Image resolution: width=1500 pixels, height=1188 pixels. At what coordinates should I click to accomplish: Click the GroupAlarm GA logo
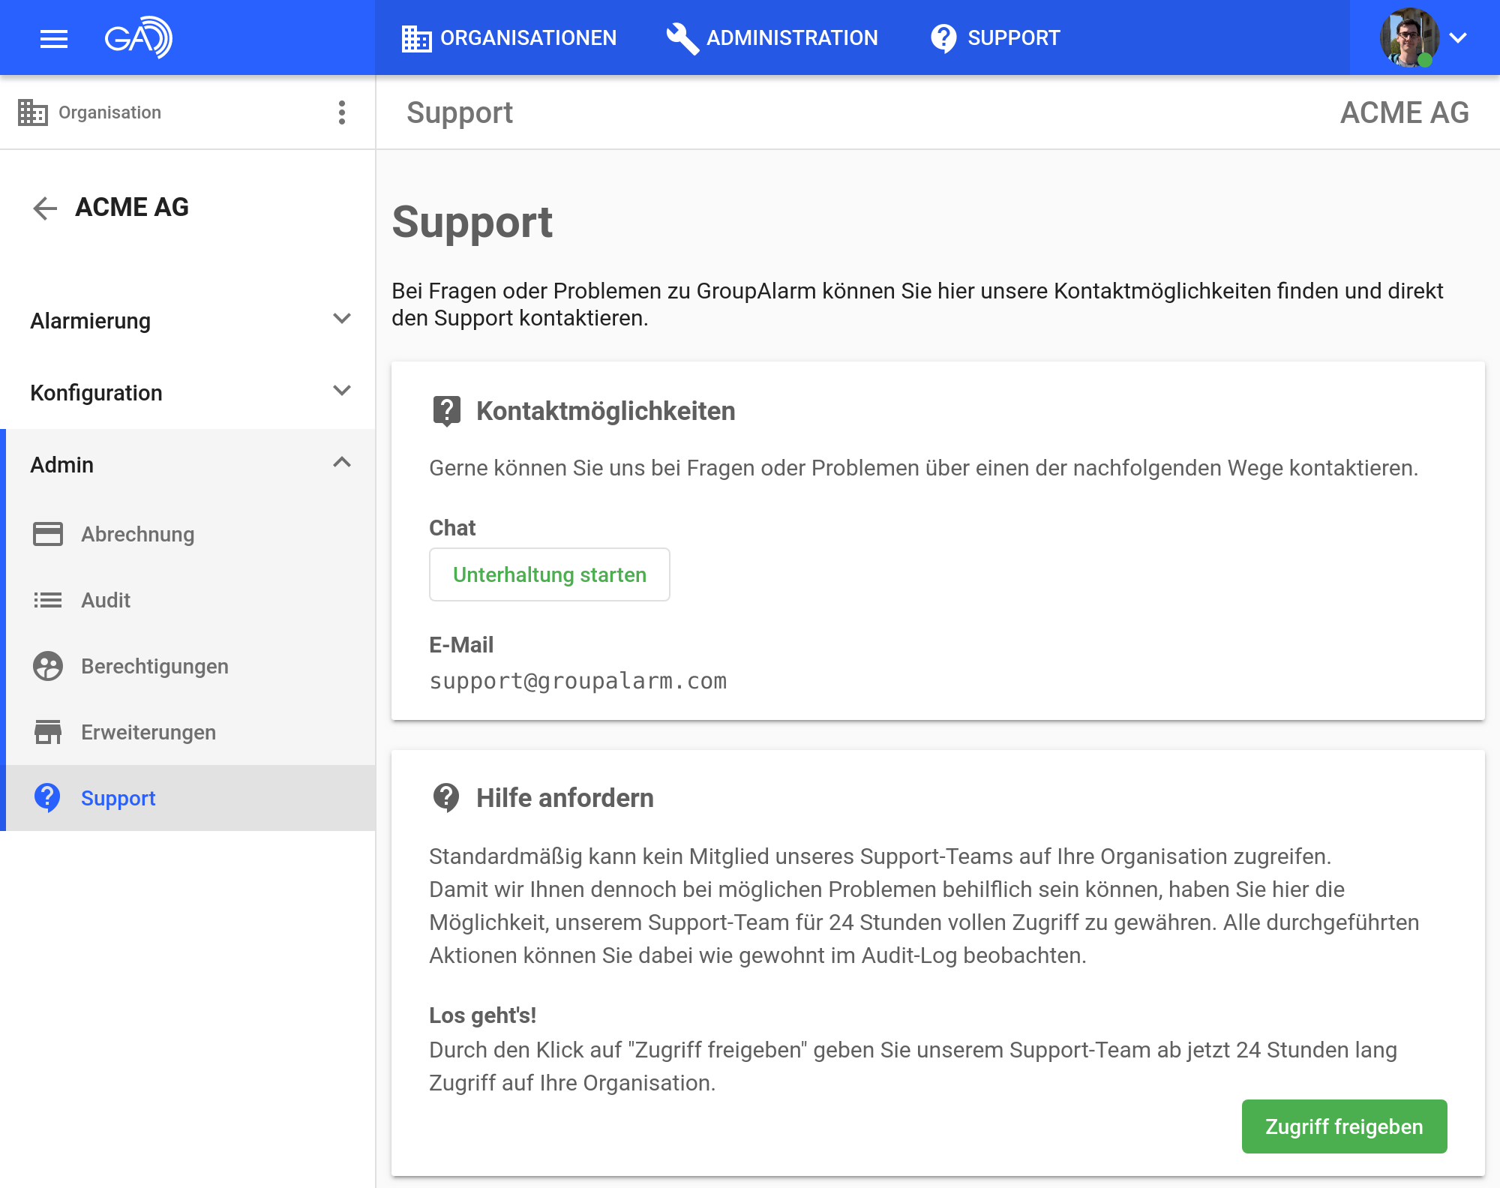[138, 37]
